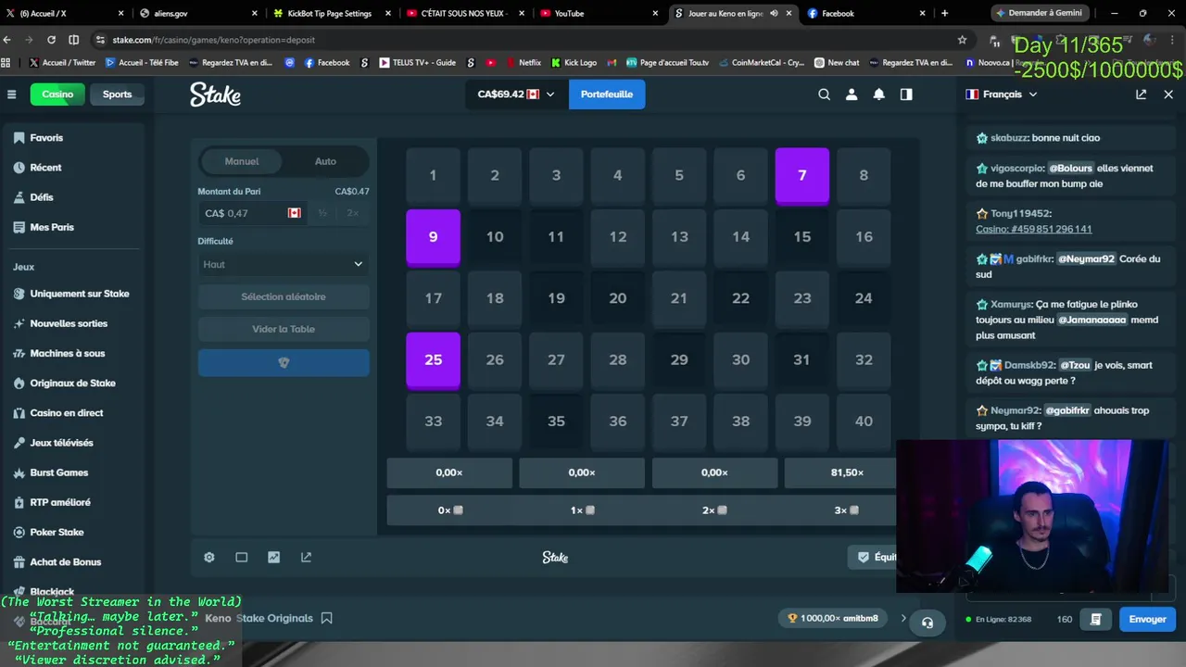Open game settings gear icon
This screenshot has width=1186, height=667.
pos(209,558)
